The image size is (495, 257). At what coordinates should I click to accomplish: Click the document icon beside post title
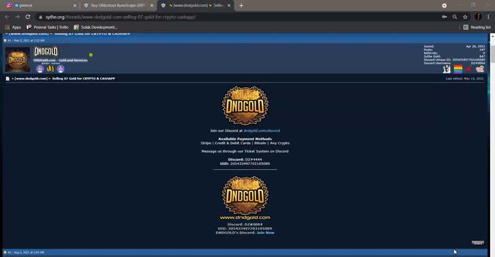pyautogui.click(x=7, y=78)
